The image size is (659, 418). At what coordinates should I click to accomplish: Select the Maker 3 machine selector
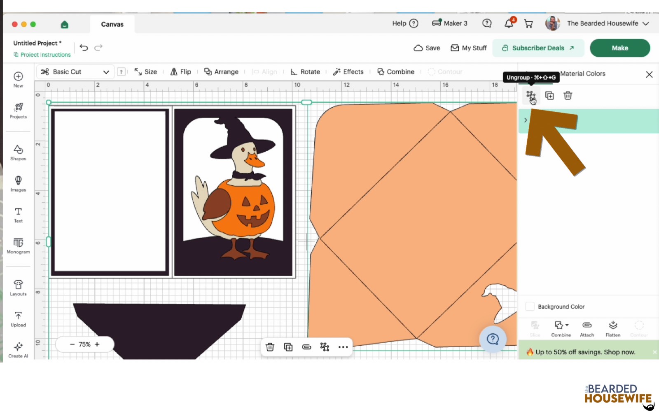450,23
